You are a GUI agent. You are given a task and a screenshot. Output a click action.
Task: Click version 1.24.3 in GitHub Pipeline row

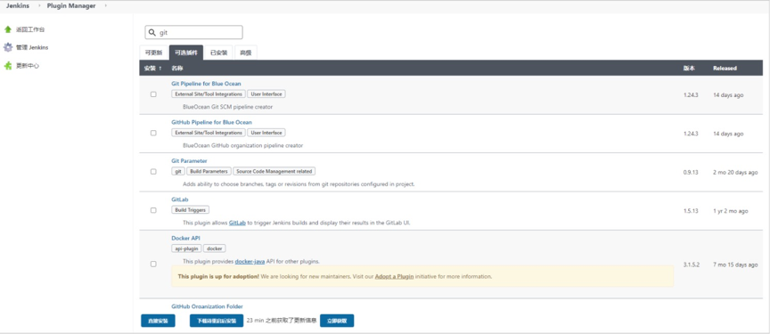click(x=691, y=134)
